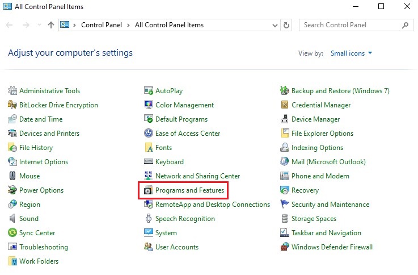Open the Speech Recognition microphone icon
The image size is (418, 275).
pyautogui.click(x=148, y=219)
